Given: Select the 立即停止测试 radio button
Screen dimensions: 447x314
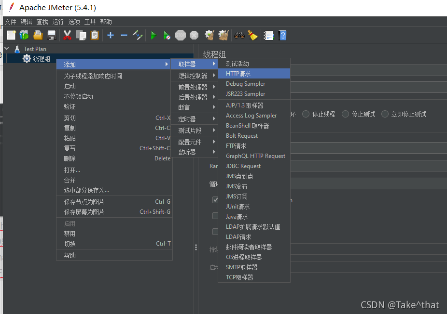Looking at the screenshot, I should pos(385,114).
